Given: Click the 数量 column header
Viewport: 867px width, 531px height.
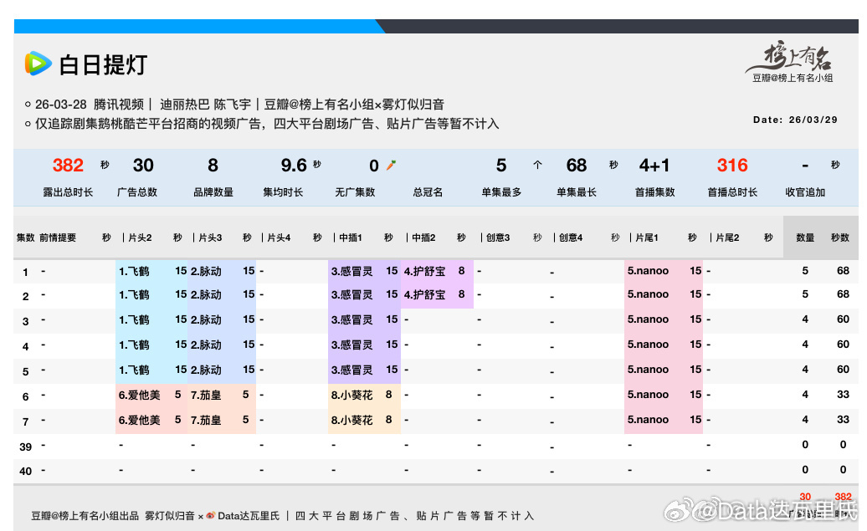Looking at the screenshot, I should tap(805, 237).
